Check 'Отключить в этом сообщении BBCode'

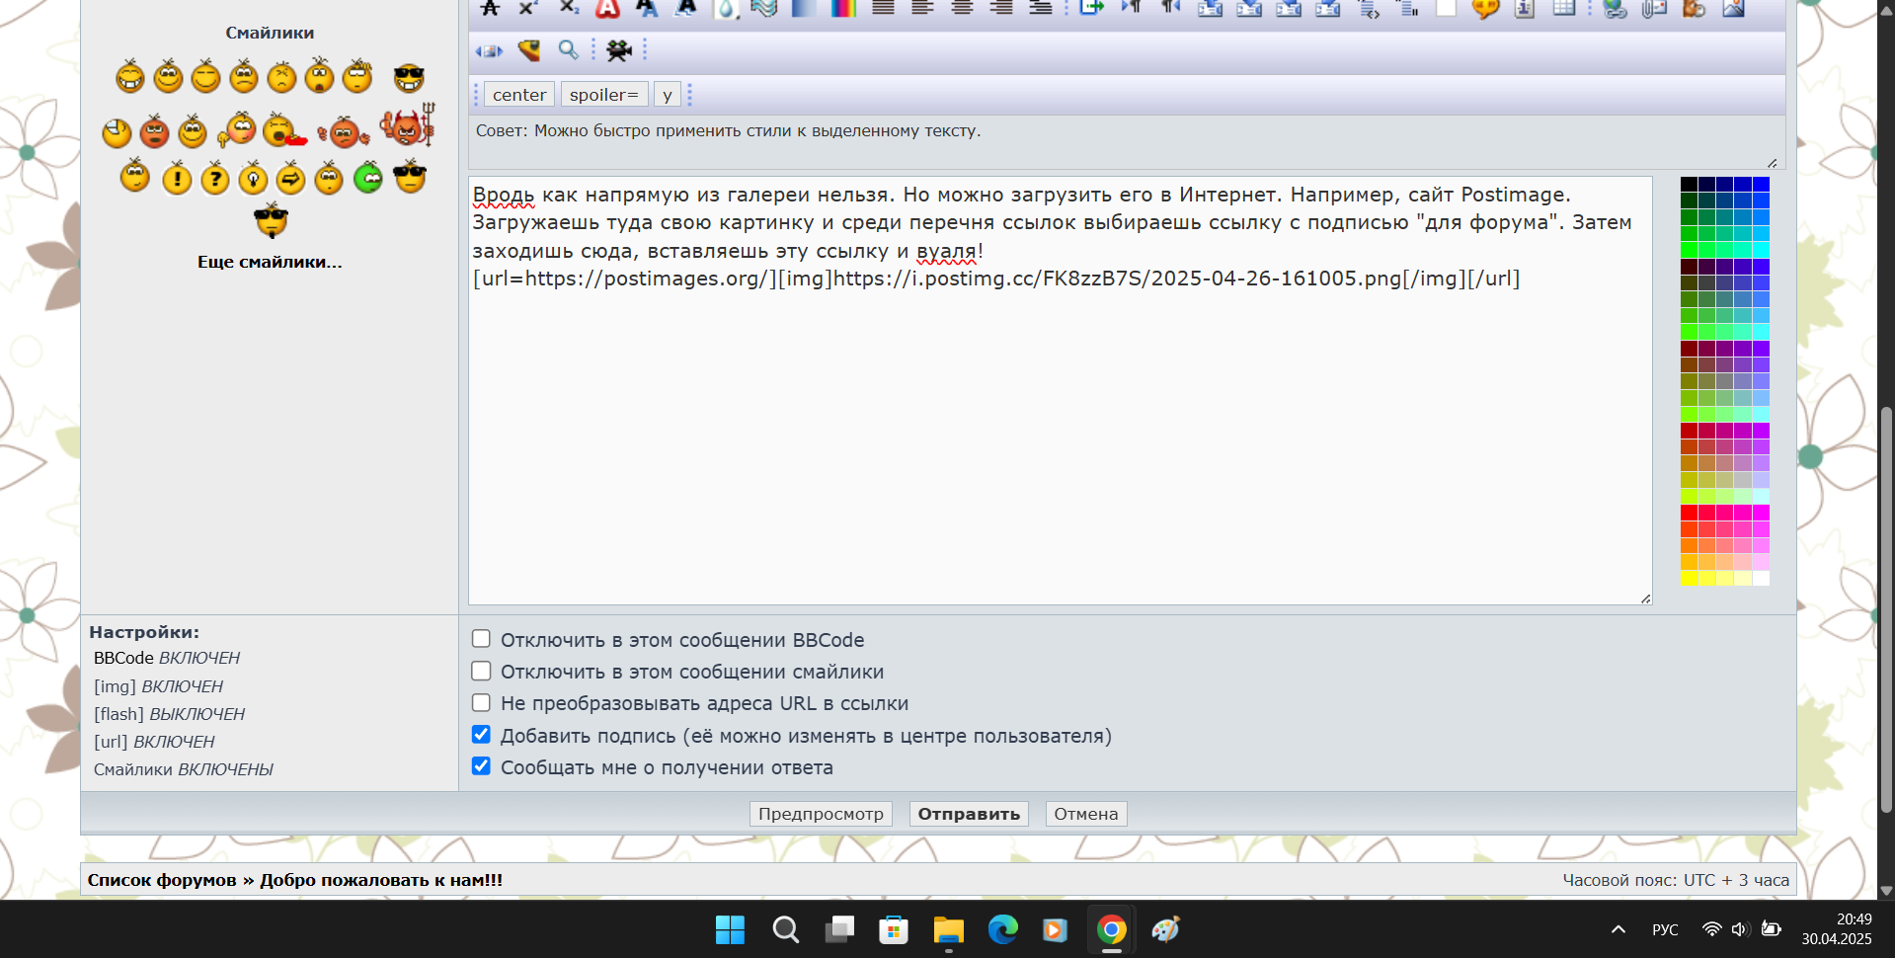[x=481, y=639]
